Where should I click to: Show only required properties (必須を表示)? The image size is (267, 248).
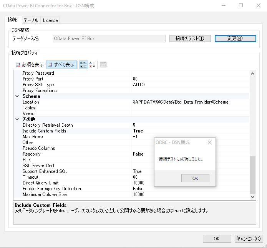[x=30, y=65]
